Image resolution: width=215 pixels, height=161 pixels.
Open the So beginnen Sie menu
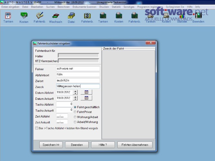[x=175, y=7]
